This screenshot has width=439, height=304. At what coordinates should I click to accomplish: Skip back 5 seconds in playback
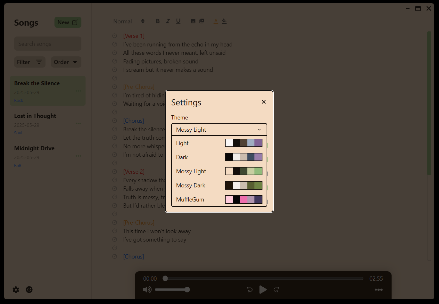coord(250,290)
